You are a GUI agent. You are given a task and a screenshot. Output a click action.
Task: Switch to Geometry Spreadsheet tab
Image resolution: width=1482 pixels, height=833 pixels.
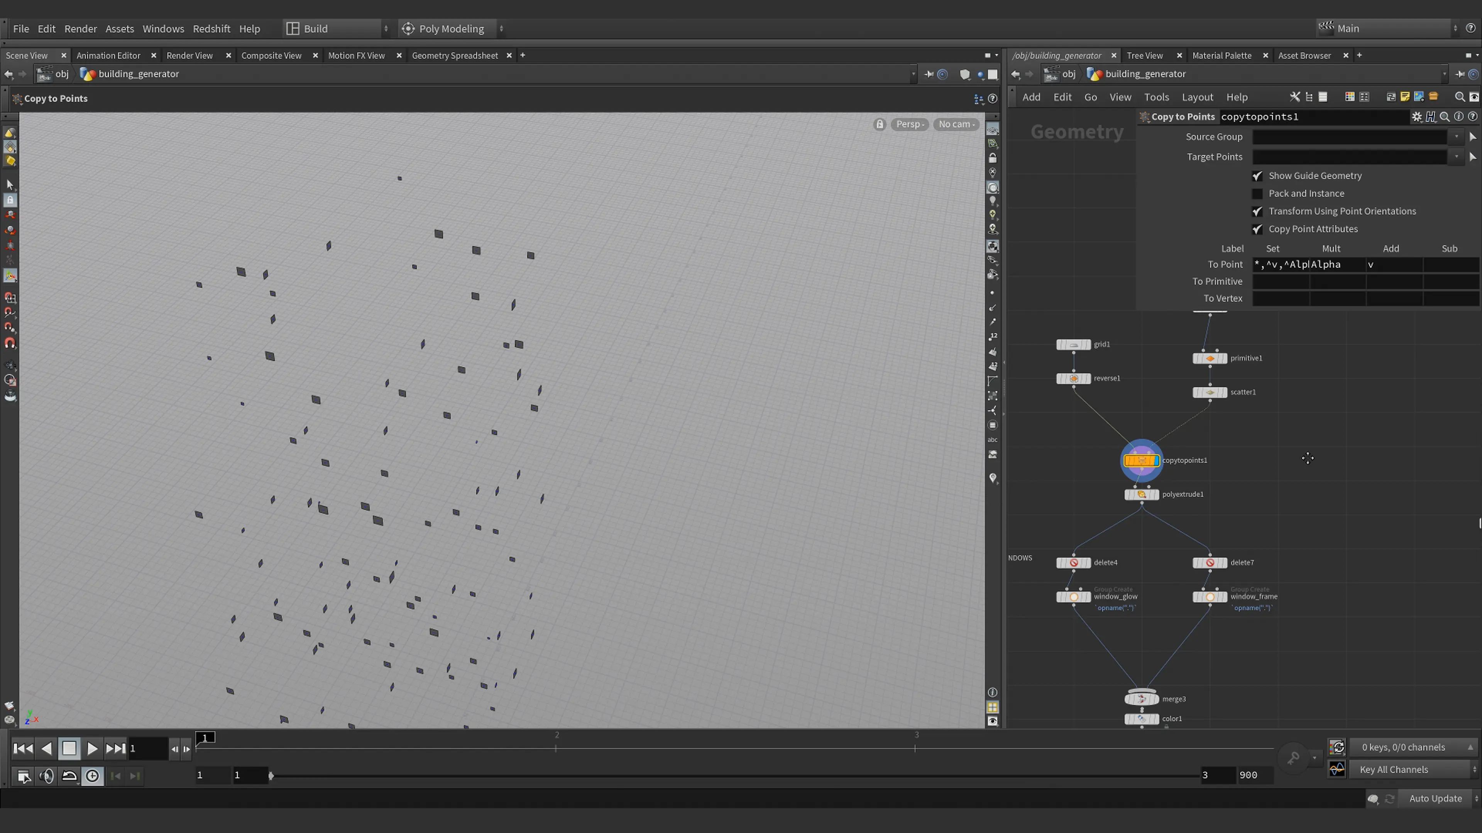[x=455, y=56]
